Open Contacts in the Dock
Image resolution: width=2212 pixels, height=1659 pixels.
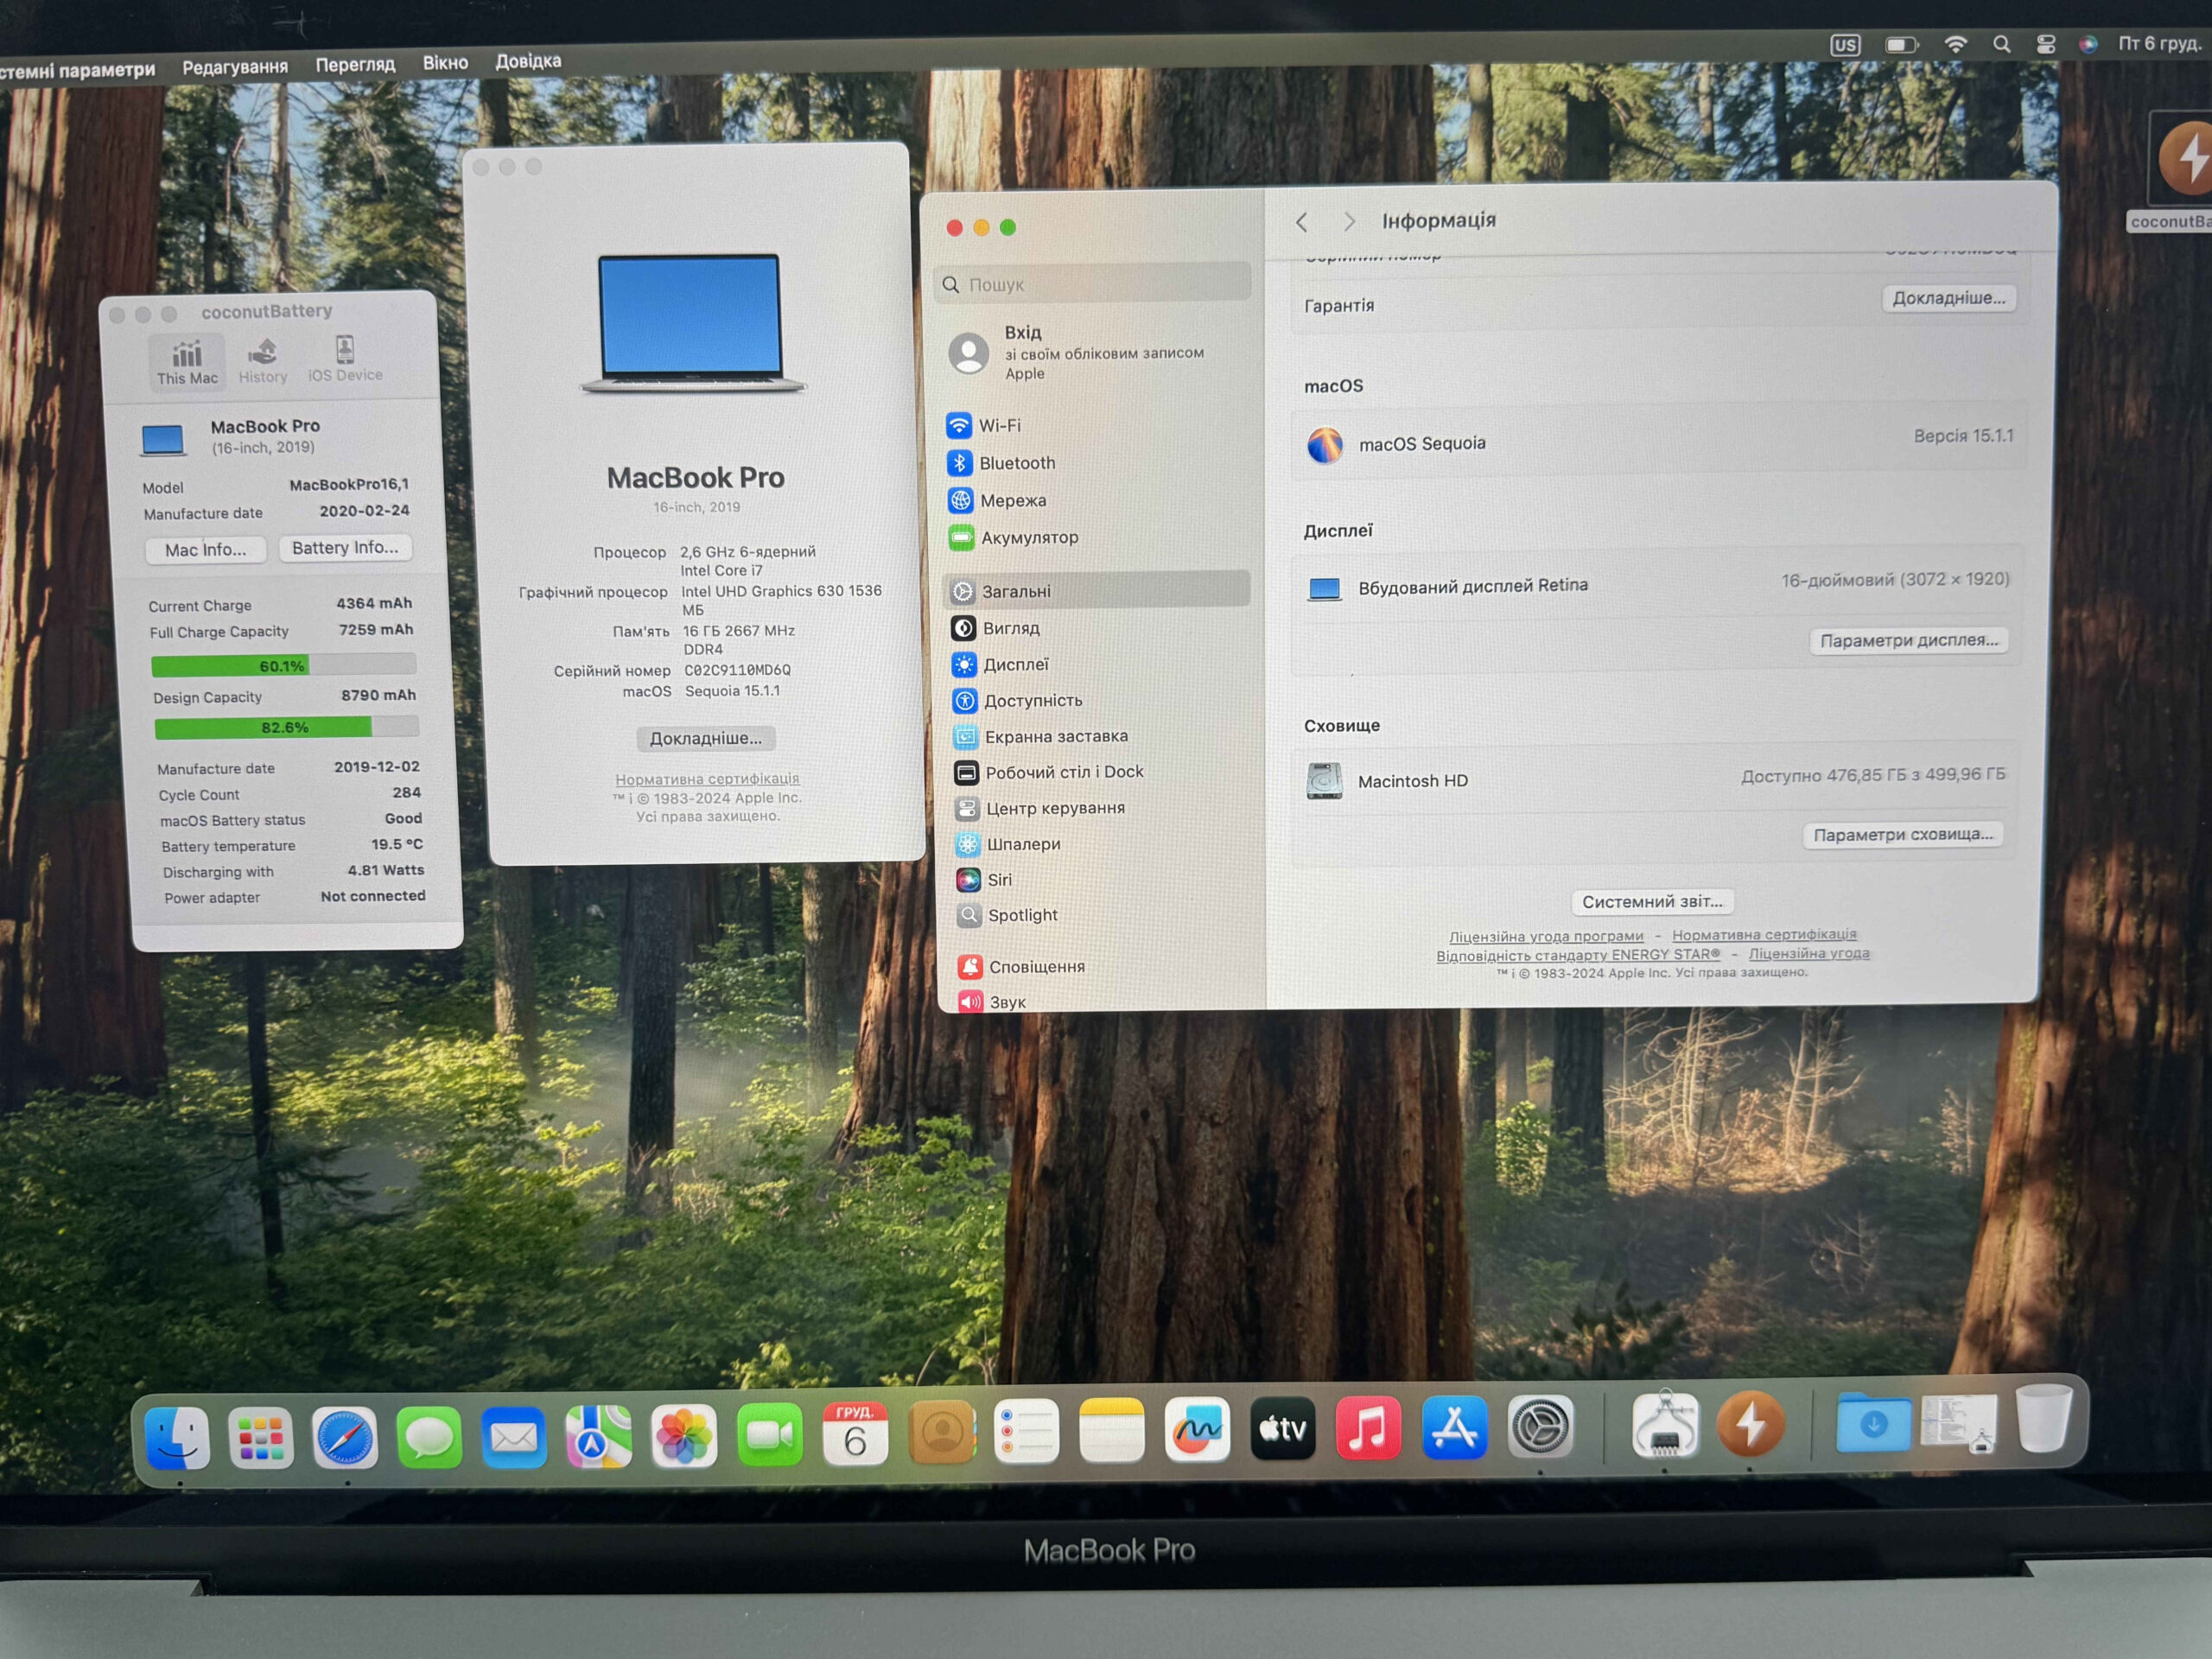[x=941, y=1432]
